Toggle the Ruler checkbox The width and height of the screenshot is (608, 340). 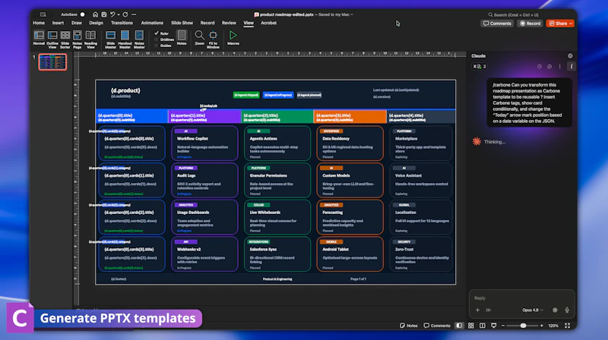pos(157,33)
